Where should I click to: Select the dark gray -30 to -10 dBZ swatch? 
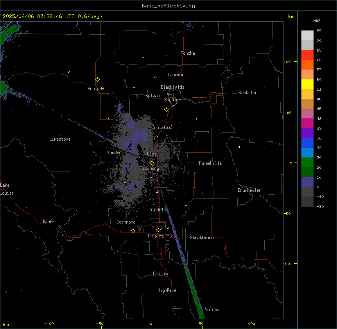point(307,202)
